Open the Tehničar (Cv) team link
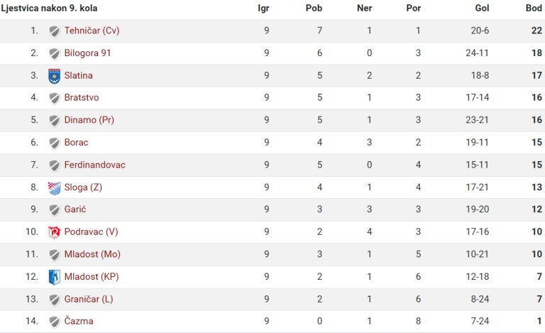Viewport: 545px width, 333px height. [x=92, y=31]
